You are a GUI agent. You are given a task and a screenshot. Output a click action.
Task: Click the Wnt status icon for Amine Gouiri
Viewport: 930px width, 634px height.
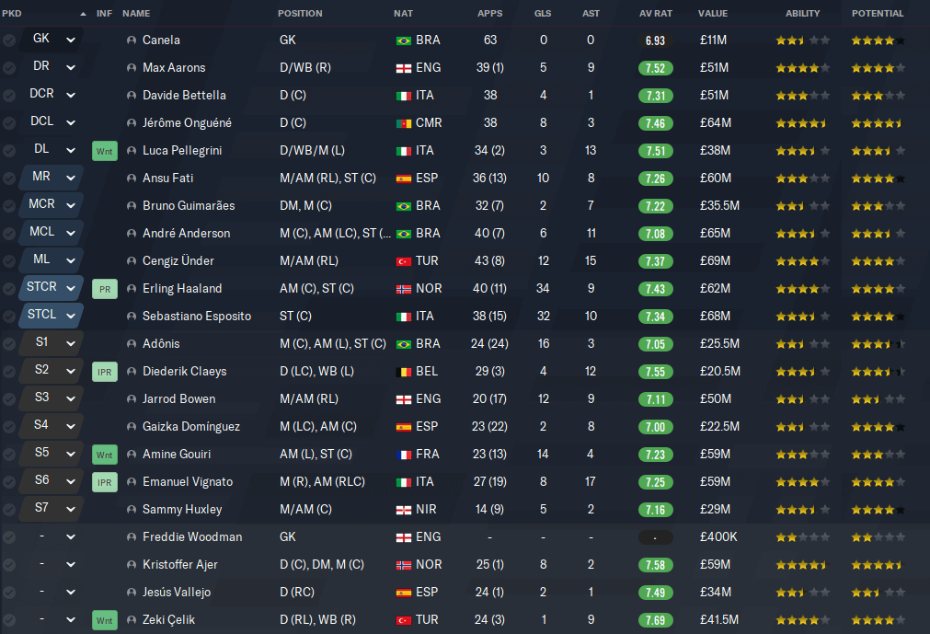point(104,455)
